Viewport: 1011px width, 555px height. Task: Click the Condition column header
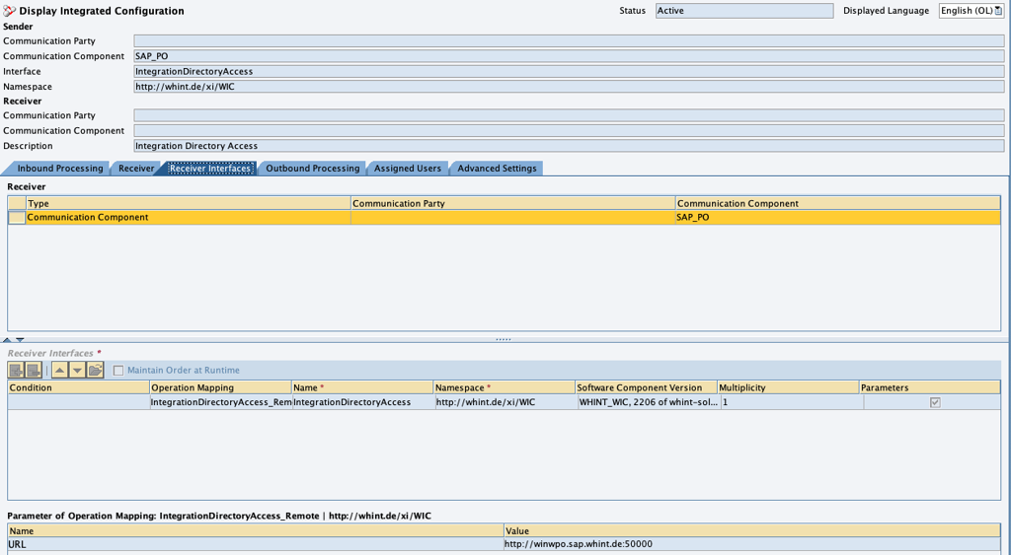pyautogui.click(x=78, y=387)
